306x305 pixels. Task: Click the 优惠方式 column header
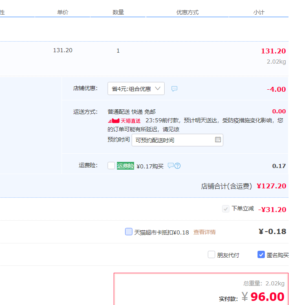coord(187,12)
